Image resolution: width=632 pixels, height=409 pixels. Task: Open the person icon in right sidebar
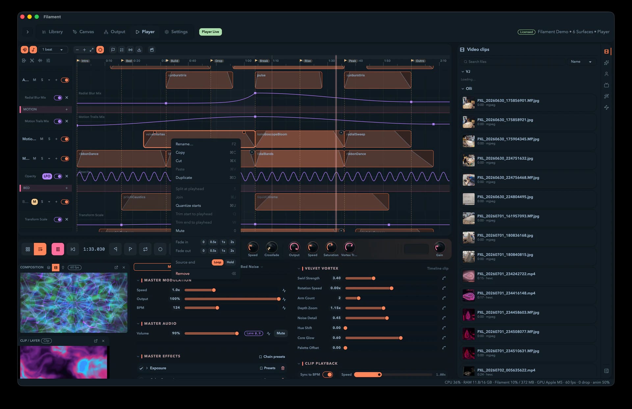606,74
